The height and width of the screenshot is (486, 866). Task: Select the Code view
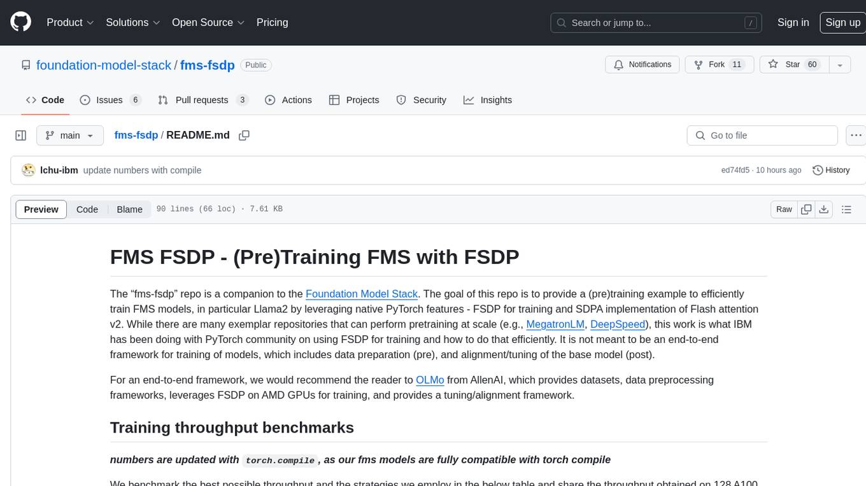click(x=87, y=209)
